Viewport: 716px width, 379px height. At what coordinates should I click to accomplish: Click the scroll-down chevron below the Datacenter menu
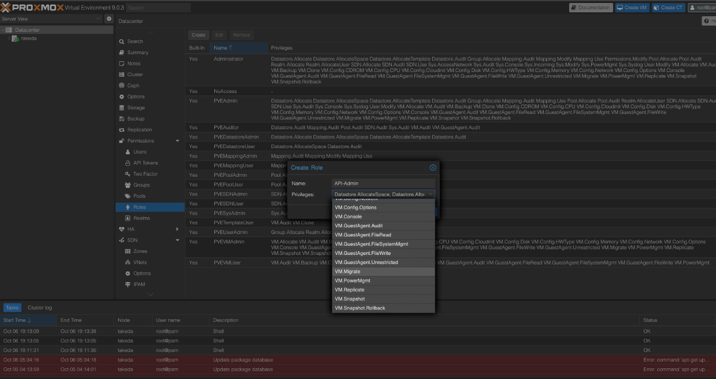(150, 294)
